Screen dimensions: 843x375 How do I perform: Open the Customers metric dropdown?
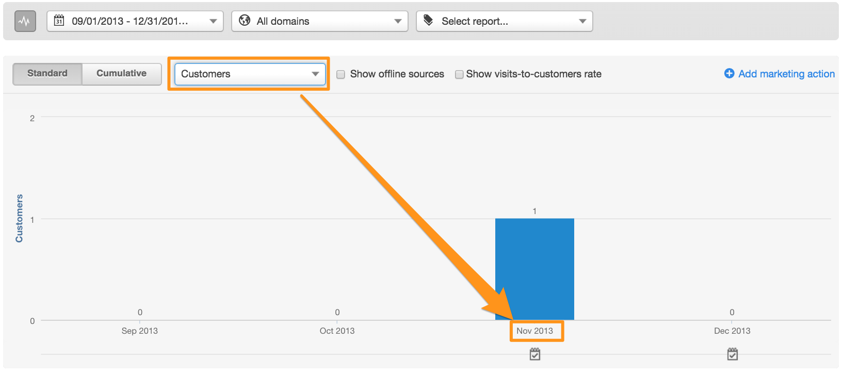tap(250, 74)
